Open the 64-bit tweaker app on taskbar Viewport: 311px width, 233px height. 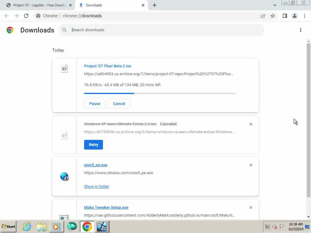pos(102,226)
